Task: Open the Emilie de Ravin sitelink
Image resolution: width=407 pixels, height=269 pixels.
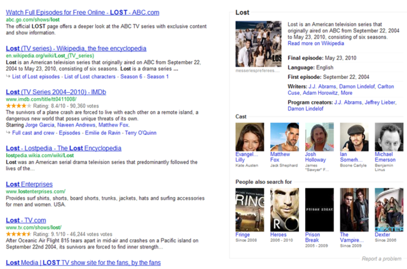Action: tap(102, 133)
